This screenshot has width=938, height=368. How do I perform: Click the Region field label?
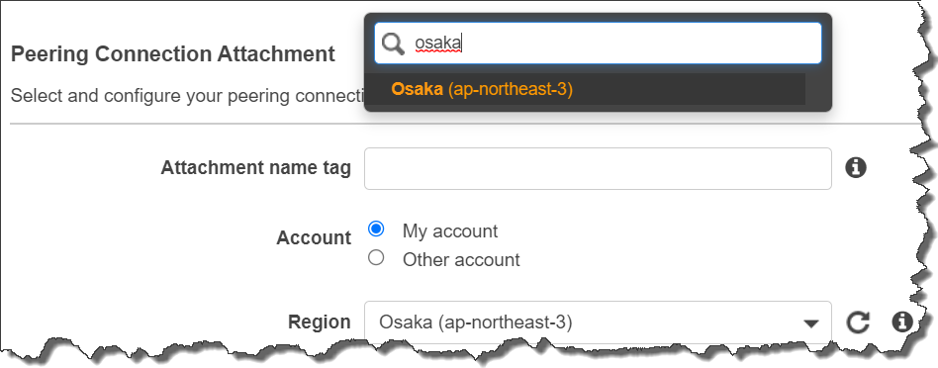(x=320, y=322)
